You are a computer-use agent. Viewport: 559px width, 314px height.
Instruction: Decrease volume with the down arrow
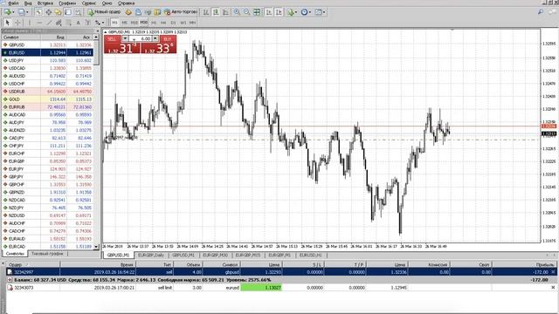click(x=125, y=38)
